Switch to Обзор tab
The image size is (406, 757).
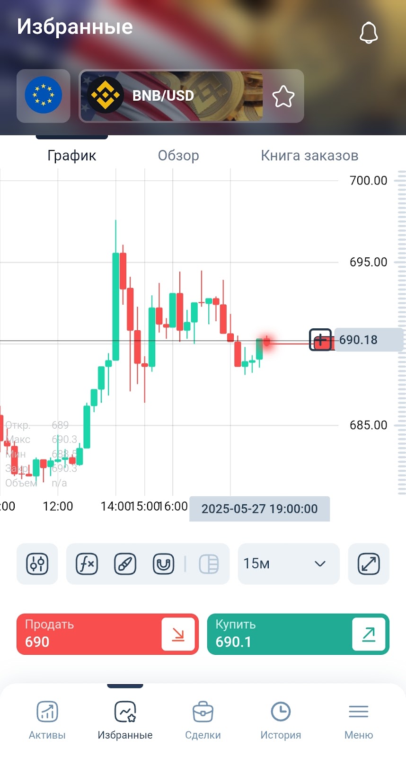[x=178, y=156]
